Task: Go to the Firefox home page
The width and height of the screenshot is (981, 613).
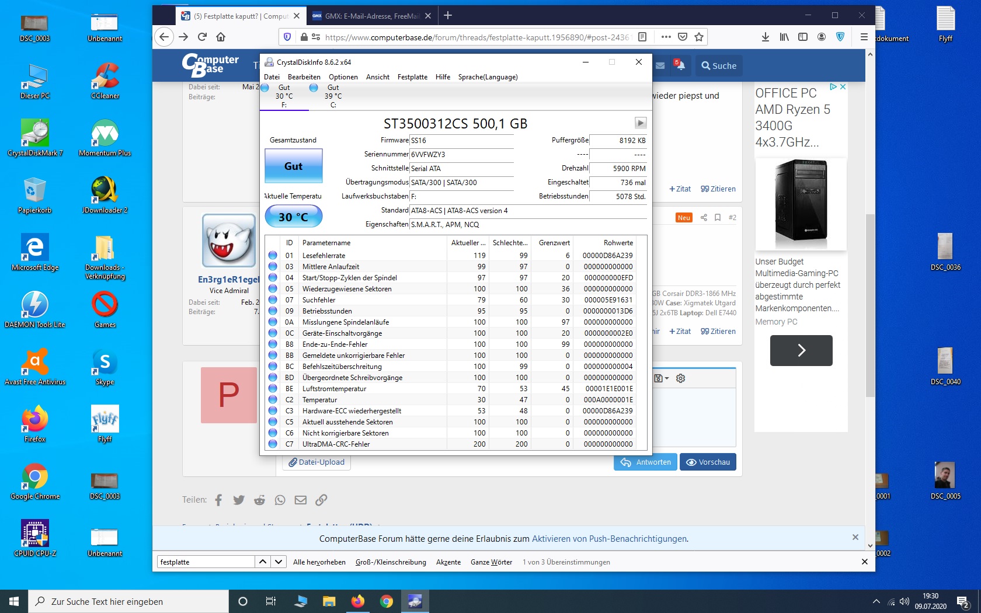Action: coord(221,37)
